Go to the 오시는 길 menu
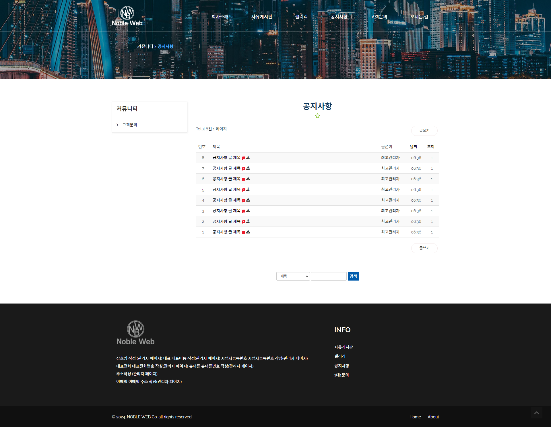The height and width of the screenshot is (427, 551). tap(419, 17)
